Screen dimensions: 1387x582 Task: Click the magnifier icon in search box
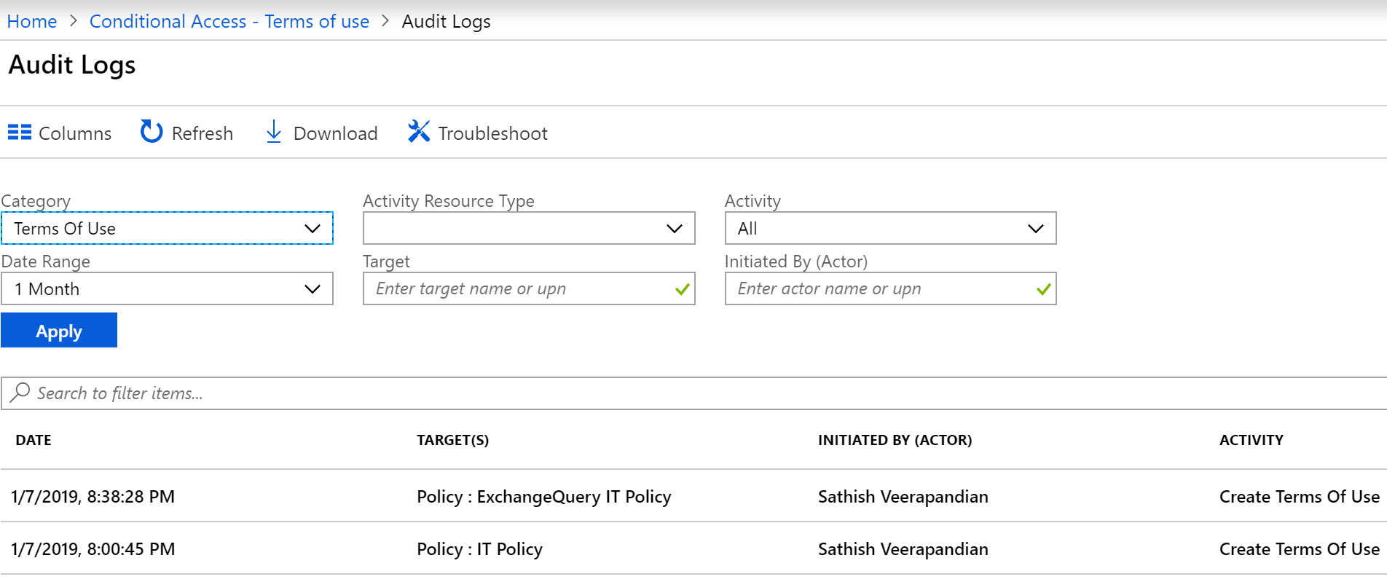click(x=20, y=393)
